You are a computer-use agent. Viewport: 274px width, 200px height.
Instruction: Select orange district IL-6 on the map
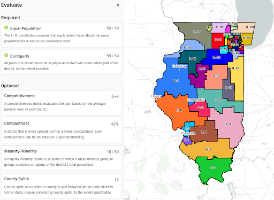tap(179, 110)
